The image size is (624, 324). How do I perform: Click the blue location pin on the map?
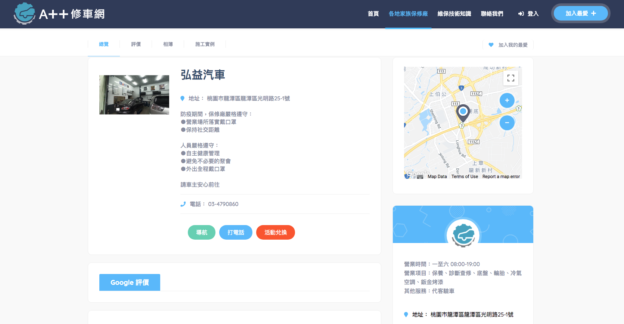coord(463,112)
